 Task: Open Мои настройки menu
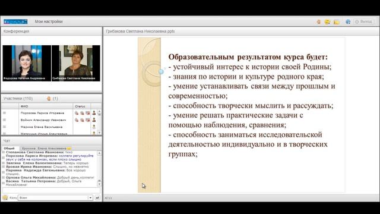(49, 21)
